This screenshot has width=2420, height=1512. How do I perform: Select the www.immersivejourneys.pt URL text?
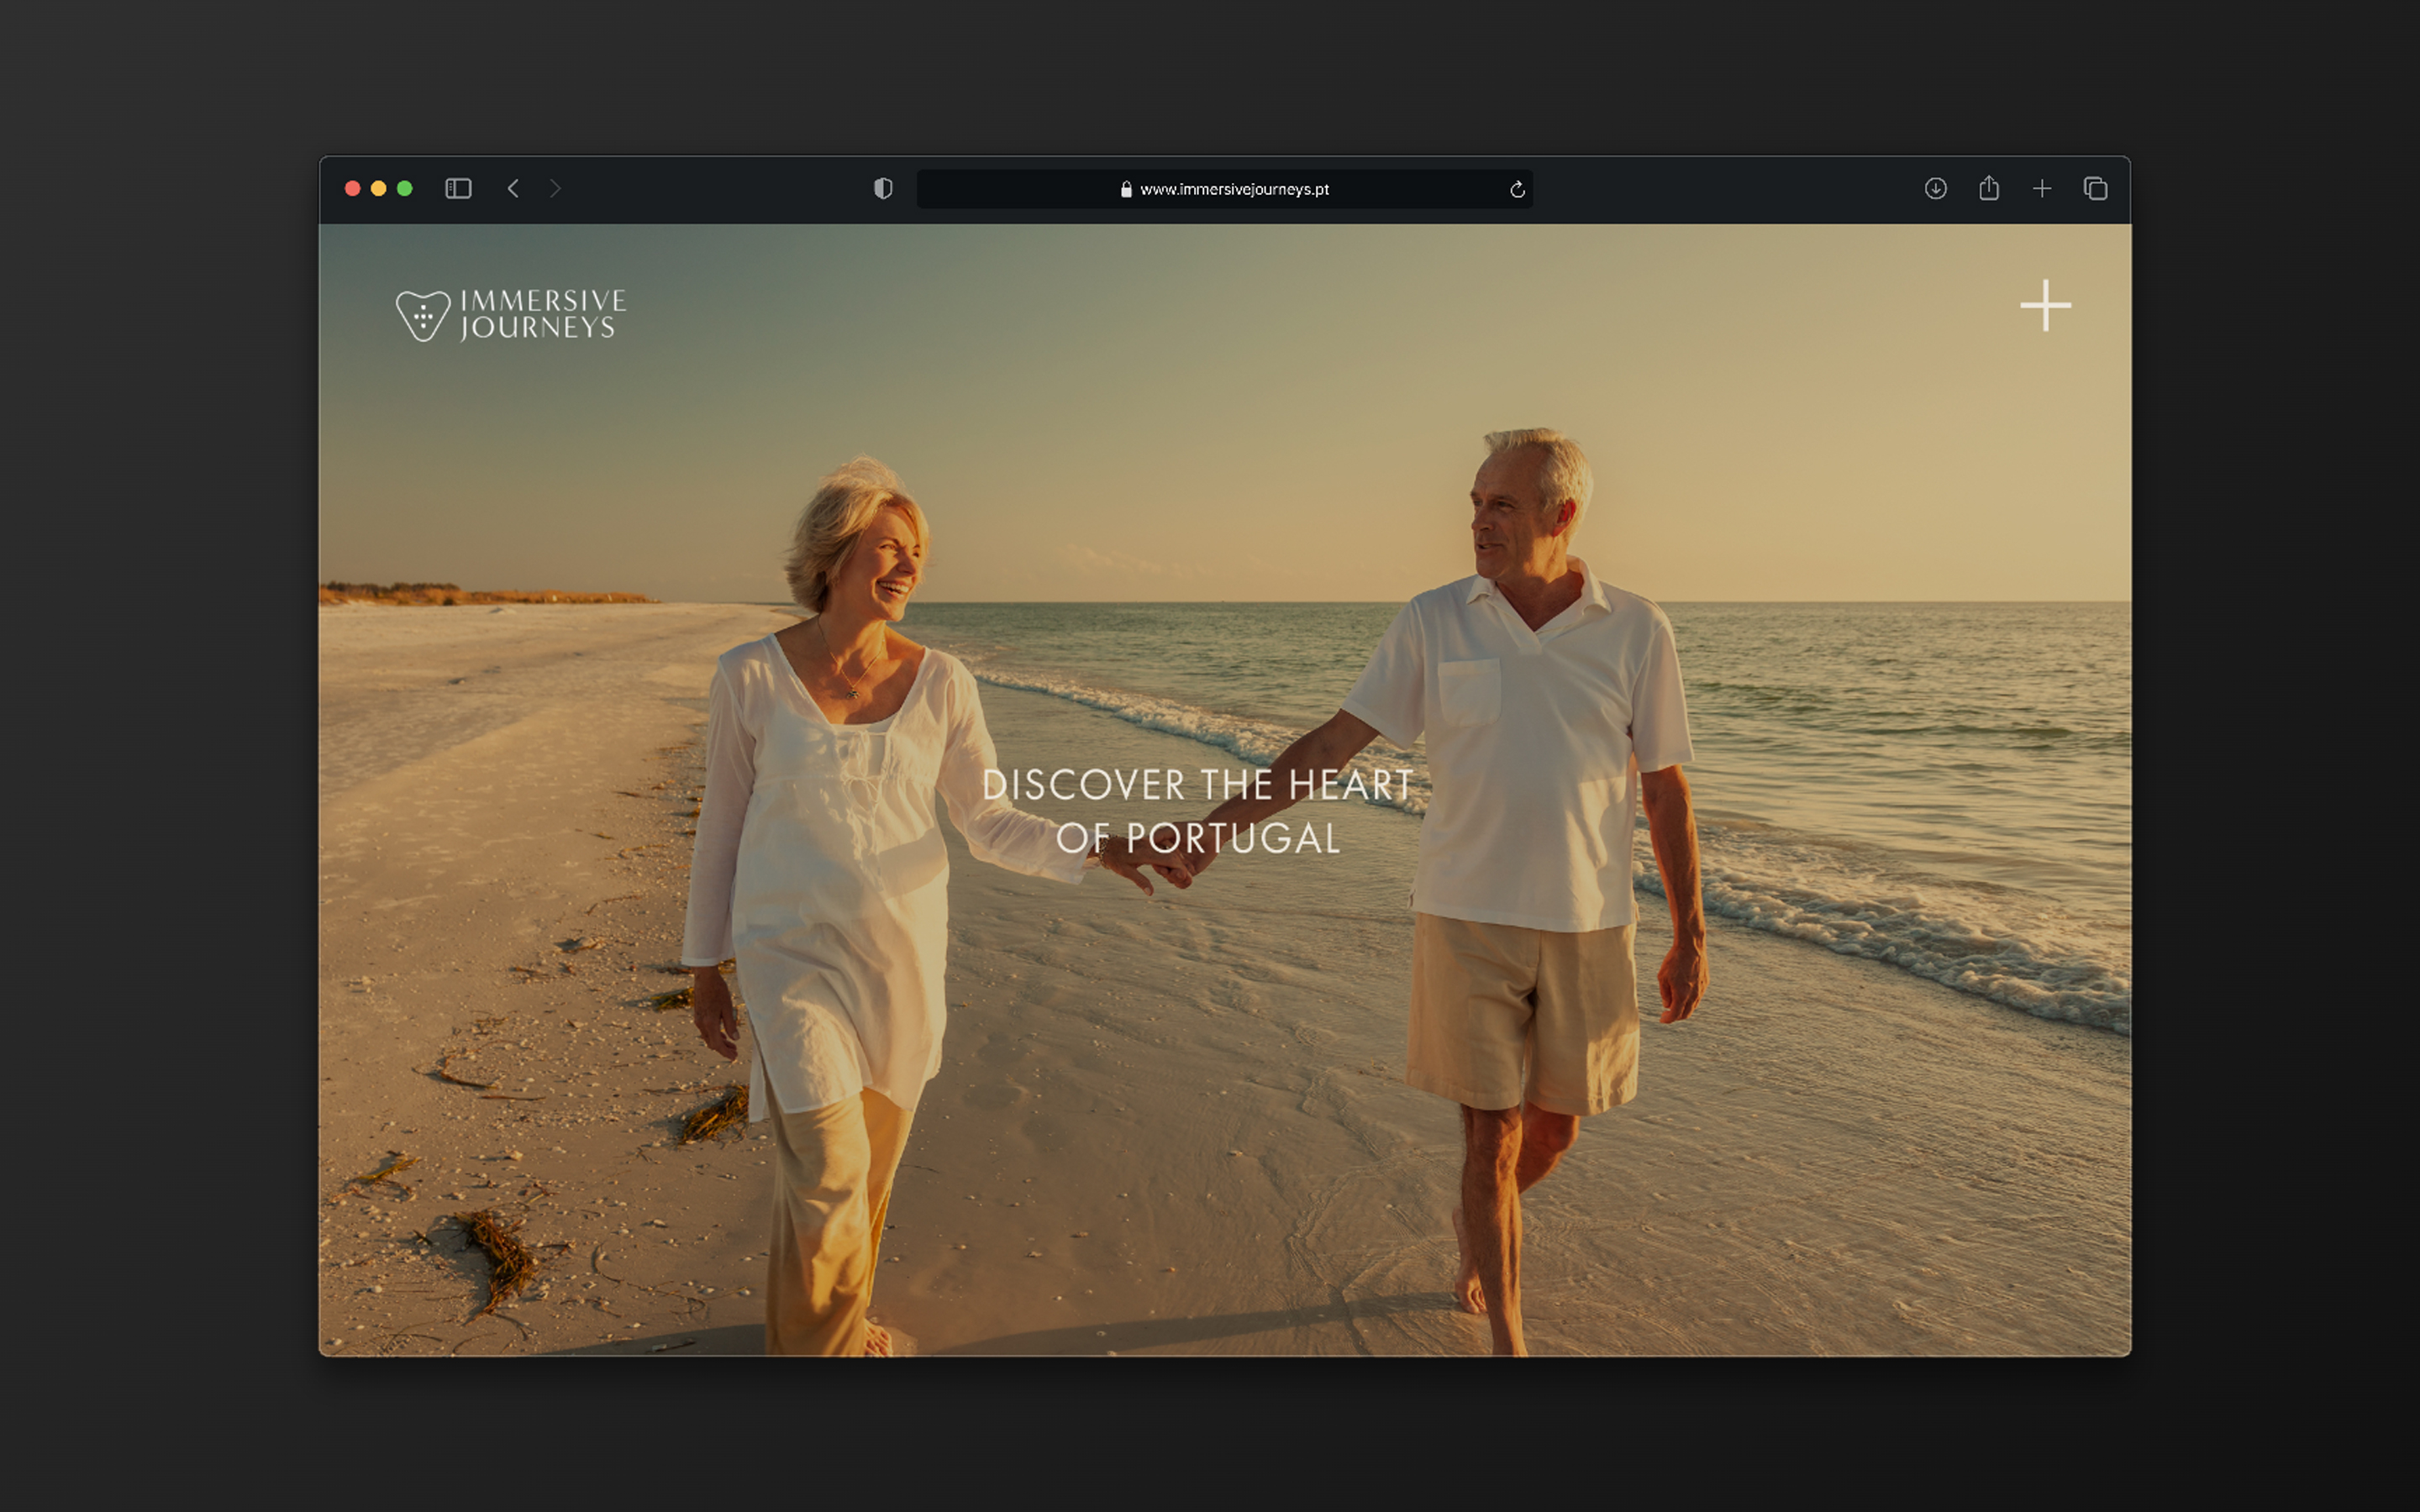click(x=1234, y=190)
